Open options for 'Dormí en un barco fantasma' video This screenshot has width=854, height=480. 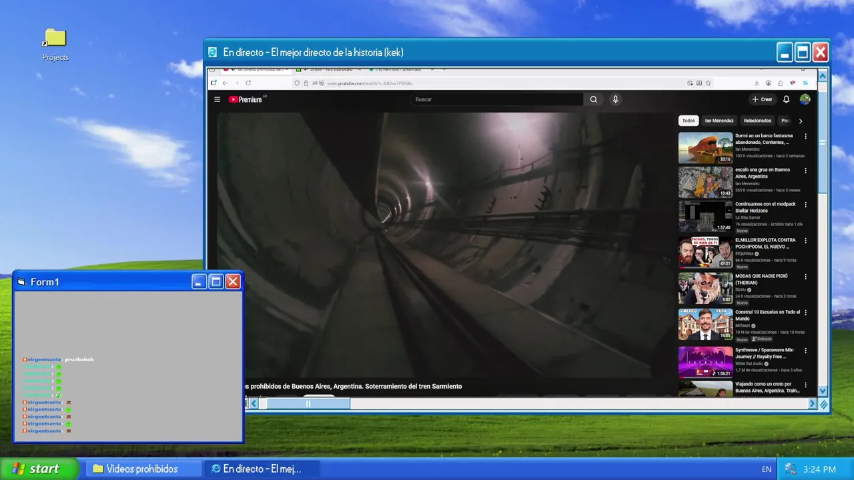click(805, 136)
